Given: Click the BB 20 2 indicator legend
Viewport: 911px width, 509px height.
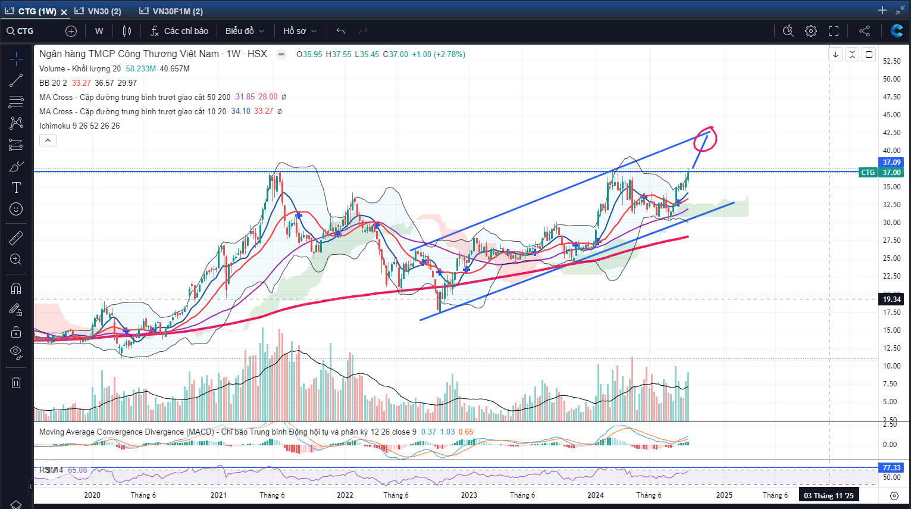Looking at the screenshot, I should click(53, 83).
